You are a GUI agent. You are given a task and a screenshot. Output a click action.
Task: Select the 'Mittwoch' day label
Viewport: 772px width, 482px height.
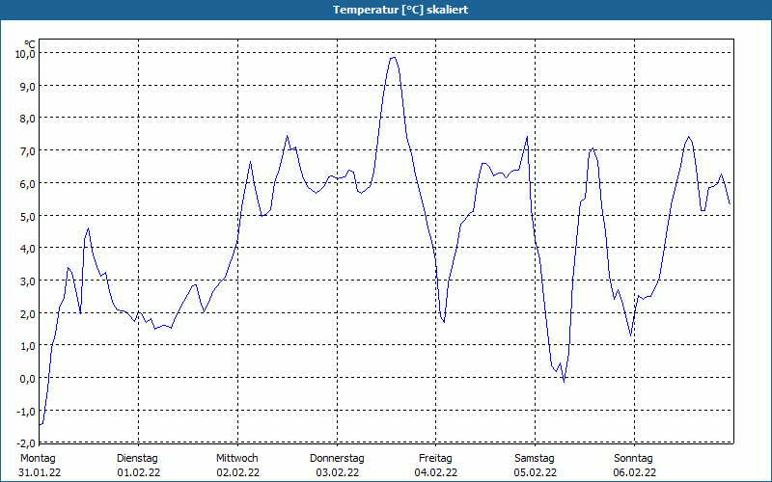[236, 459]
